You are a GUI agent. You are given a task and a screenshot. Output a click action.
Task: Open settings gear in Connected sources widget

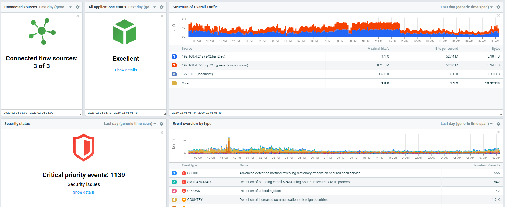77,7
